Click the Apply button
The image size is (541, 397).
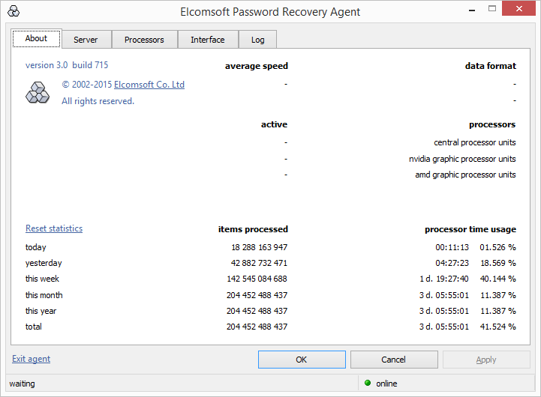[486, 360]
